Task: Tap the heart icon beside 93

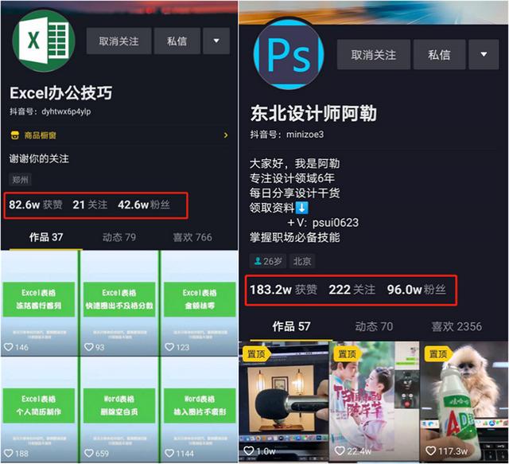Action: click(x=88, y=347)
